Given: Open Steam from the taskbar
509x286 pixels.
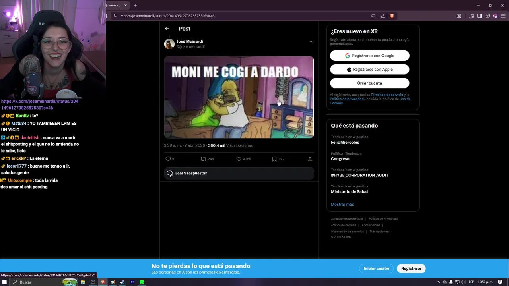Looking at the screenshot, I should pos(122,282).
